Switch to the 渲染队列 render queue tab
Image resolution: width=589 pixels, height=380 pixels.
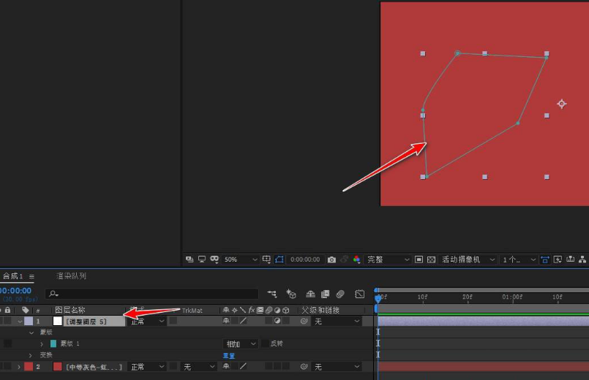(x=71, y=276)
